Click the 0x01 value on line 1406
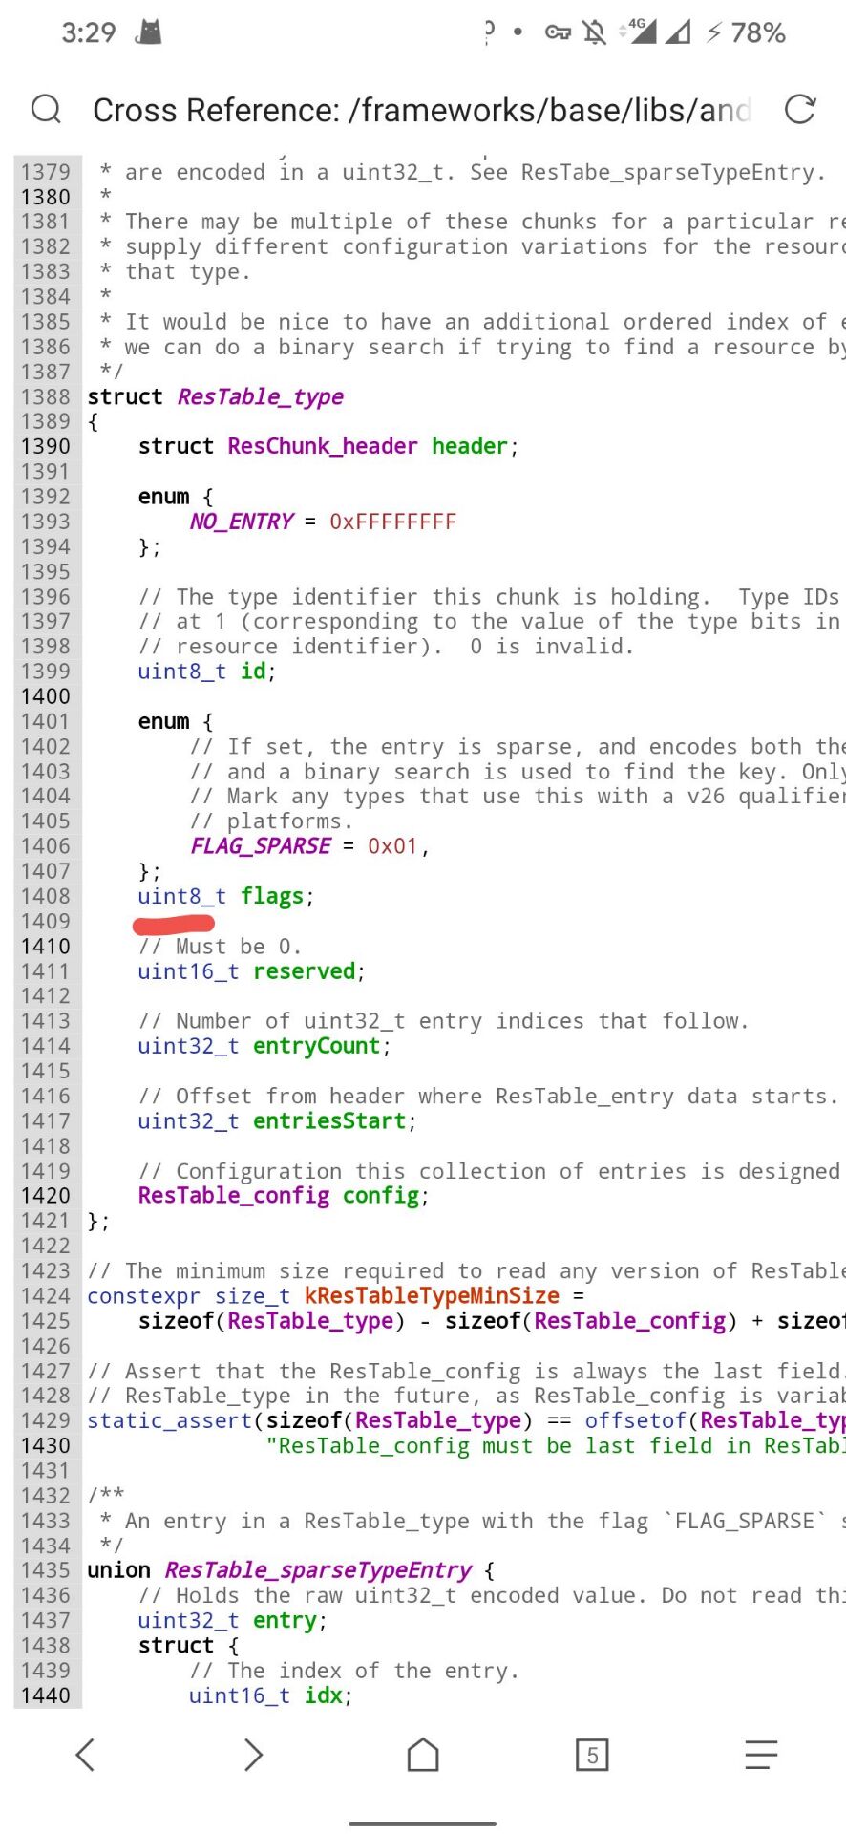The width and height of the screenshot is (846, 1834). pos(393,846)
